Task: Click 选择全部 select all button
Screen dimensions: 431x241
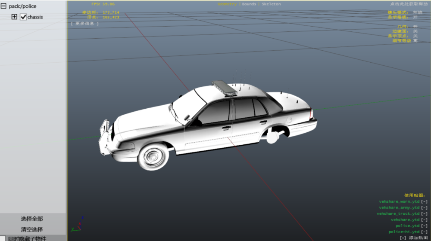Action: 32,219
